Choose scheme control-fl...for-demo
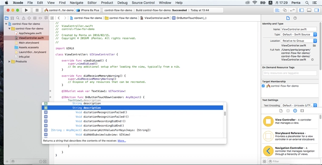Viewport: 322px width, 165px height. 59,10
